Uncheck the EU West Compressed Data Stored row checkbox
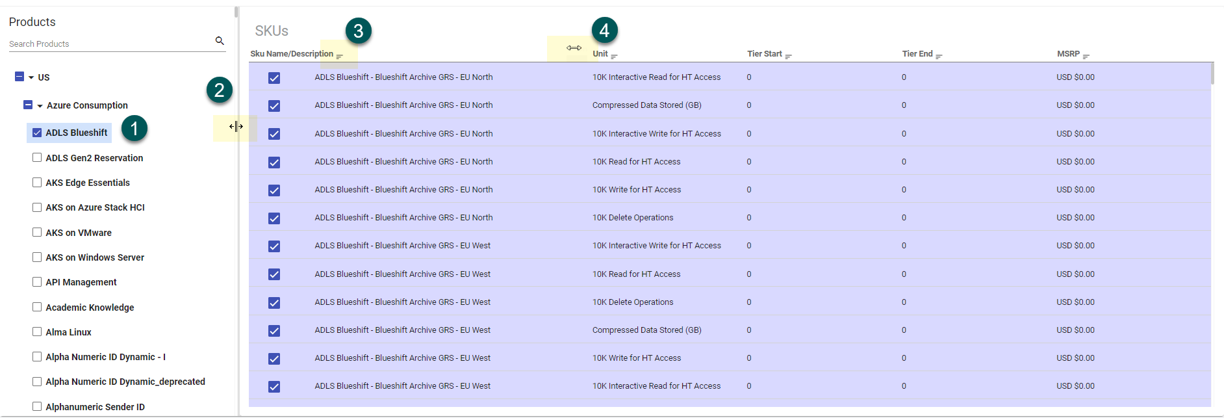 [274, 331]
